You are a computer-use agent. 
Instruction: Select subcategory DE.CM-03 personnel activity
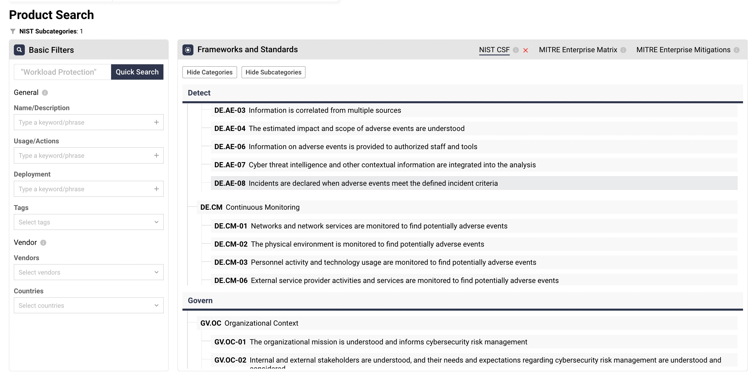point(474,262)
